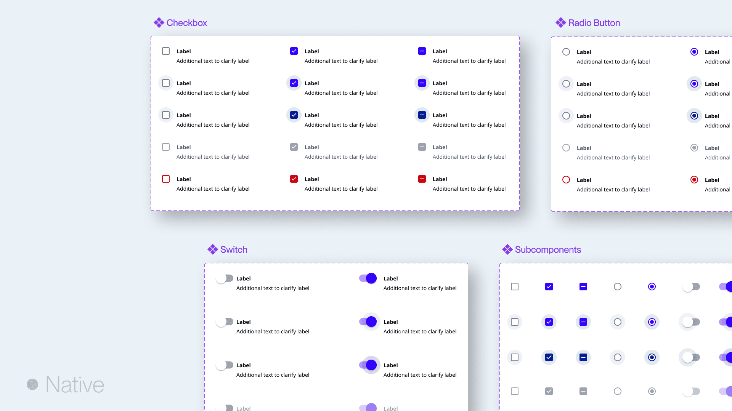Click the Subcomponents frame title text

(548, 250)
